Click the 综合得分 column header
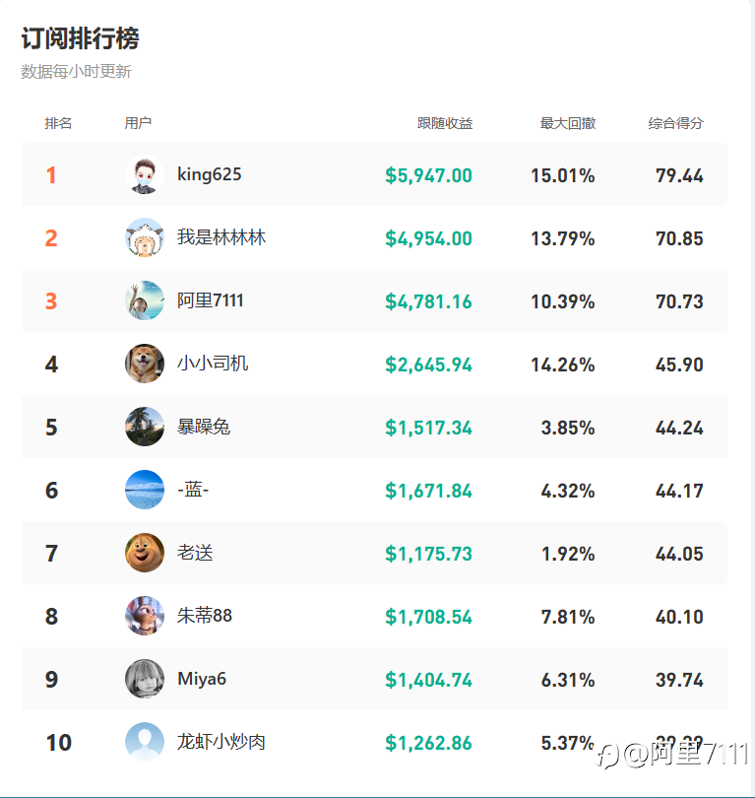 click(675, 123)
